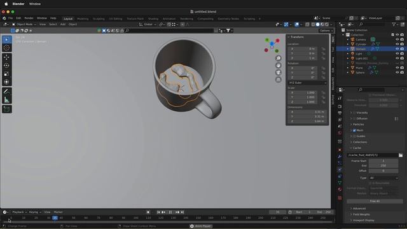Screen dimensions: 407x229
Task: Pick the Scale tool
Action: pos(7,74)
